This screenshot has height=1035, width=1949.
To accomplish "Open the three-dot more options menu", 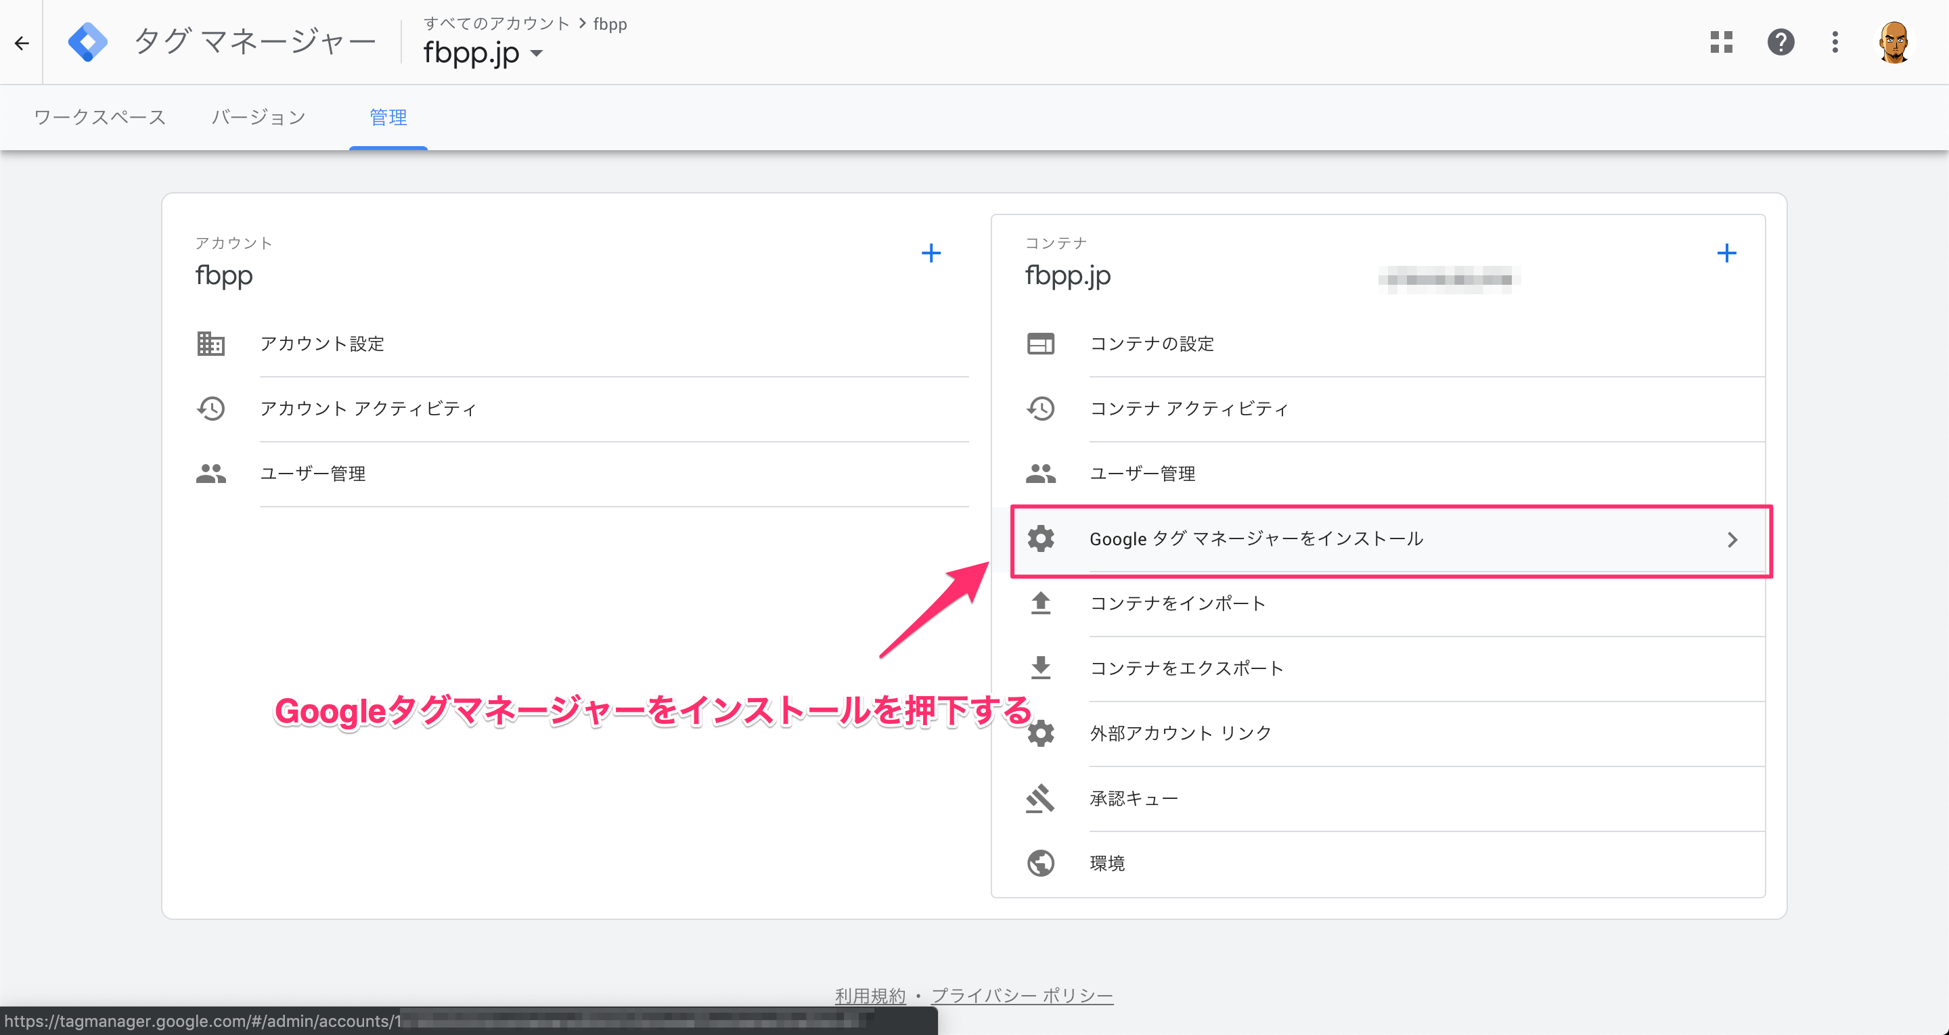I will pyautogui.click(x=1835, y=42).
